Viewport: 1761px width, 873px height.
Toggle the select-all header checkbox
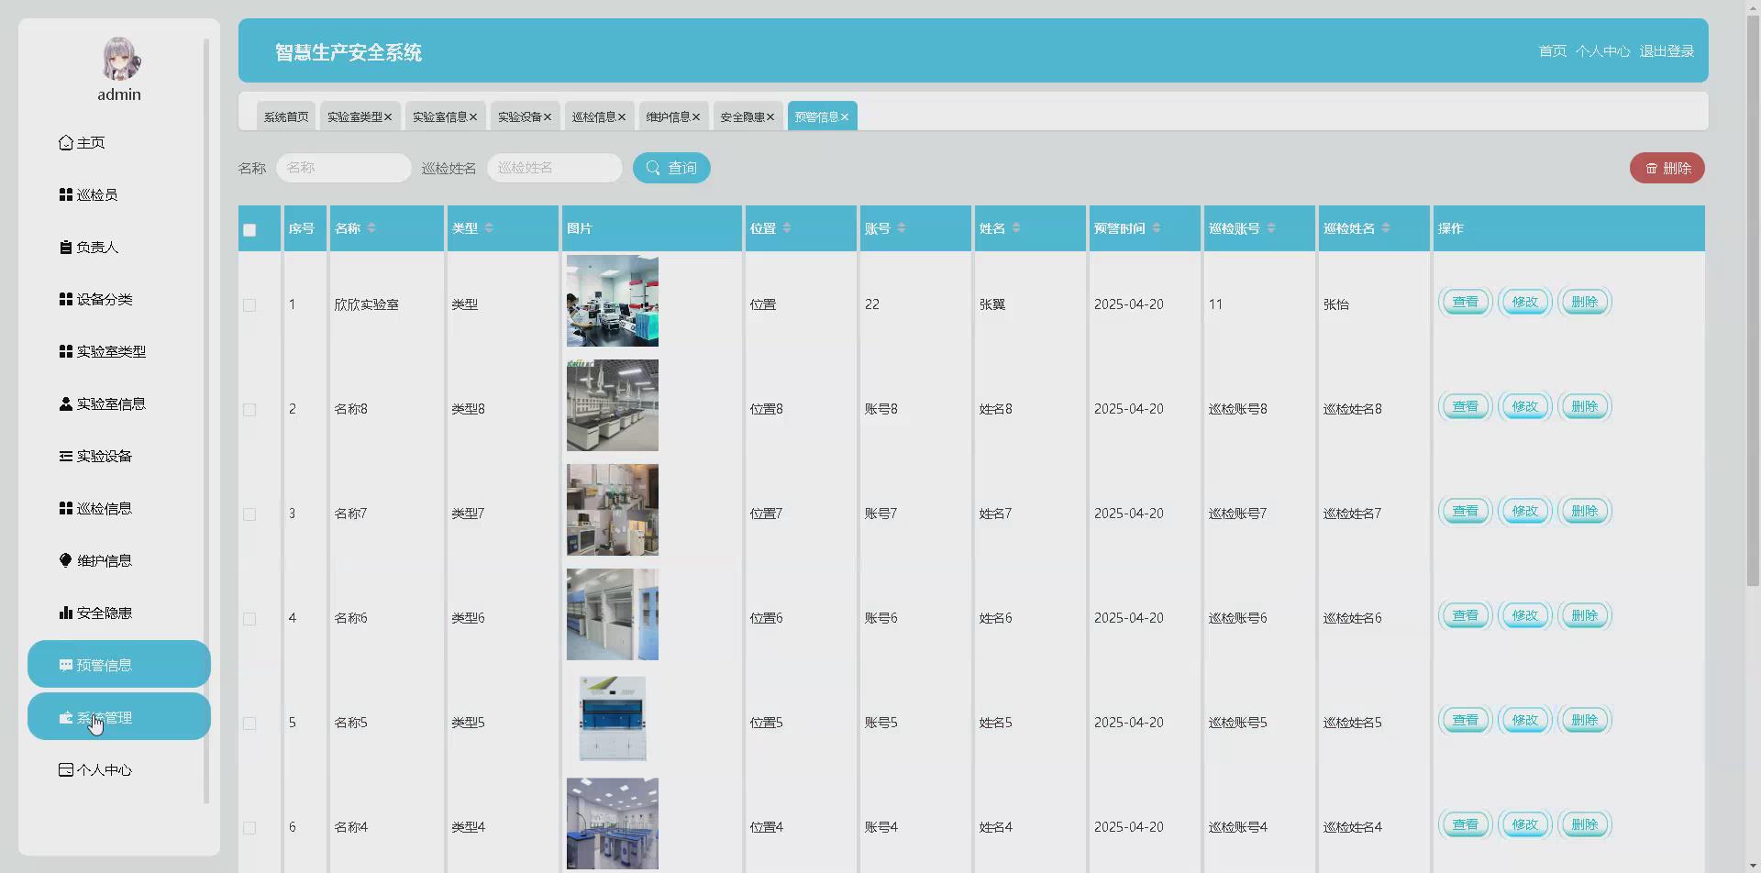249,230
